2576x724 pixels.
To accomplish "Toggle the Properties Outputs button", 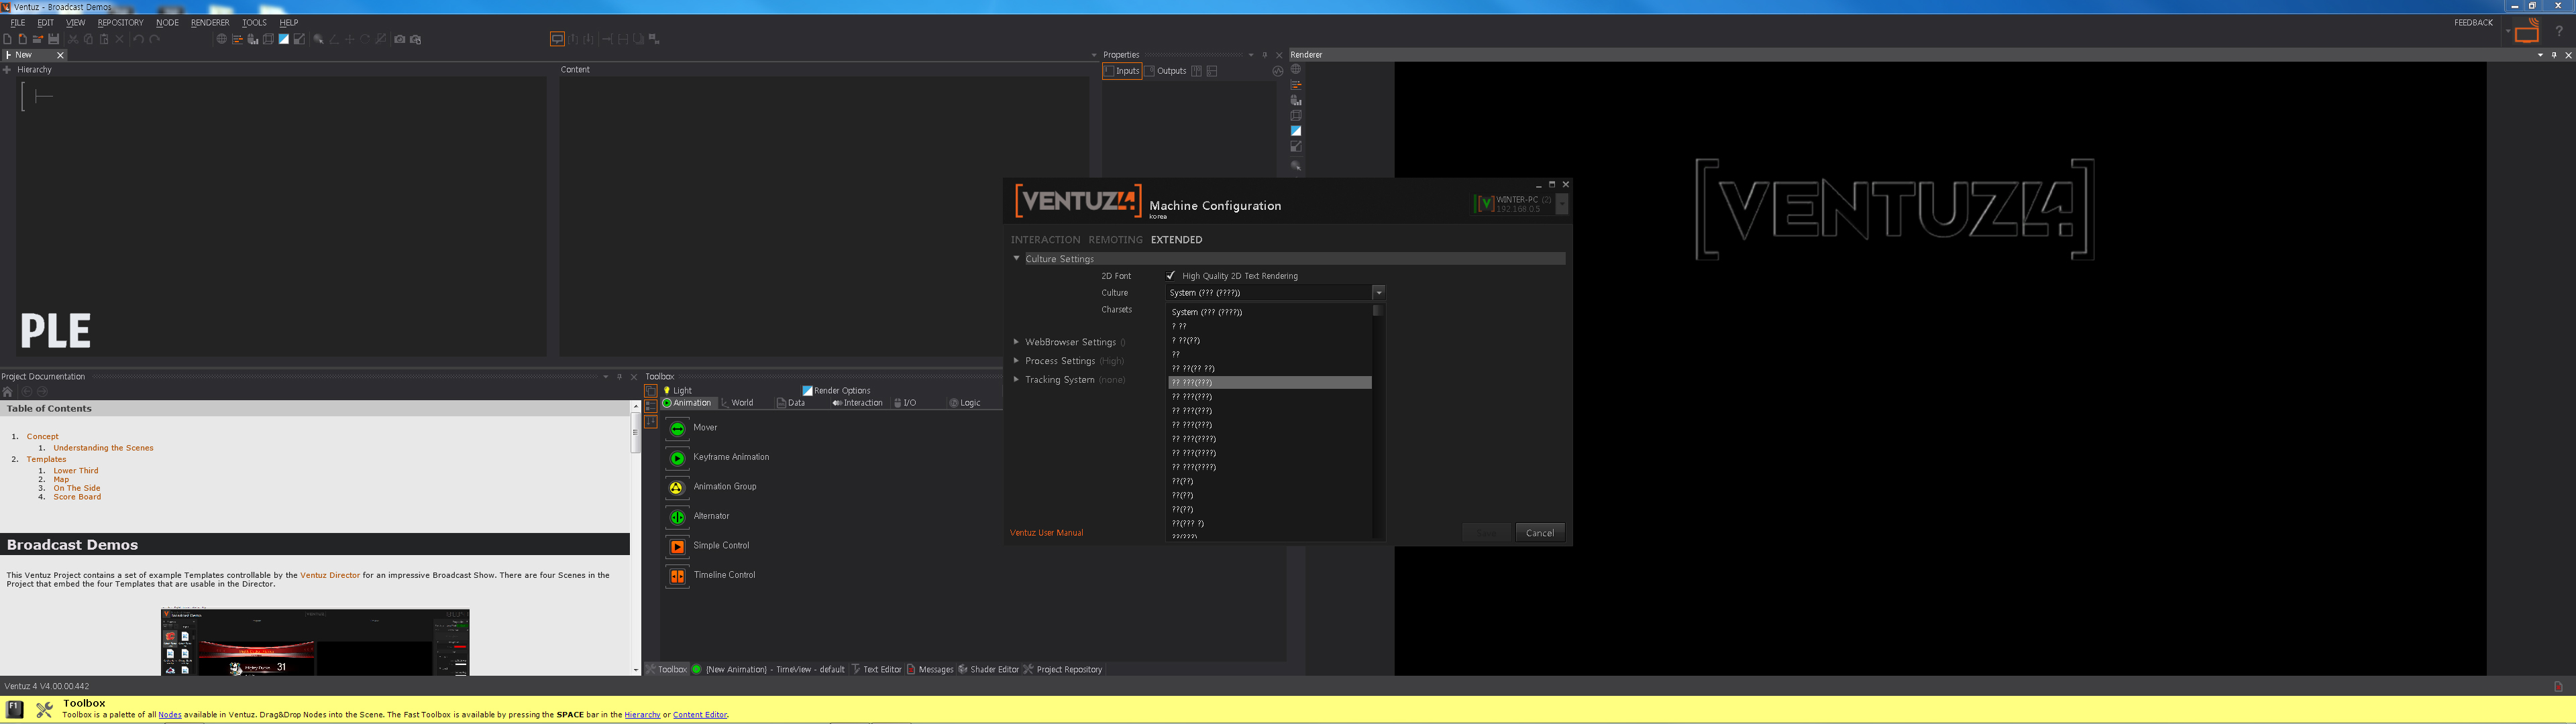I will [1166, 71].
